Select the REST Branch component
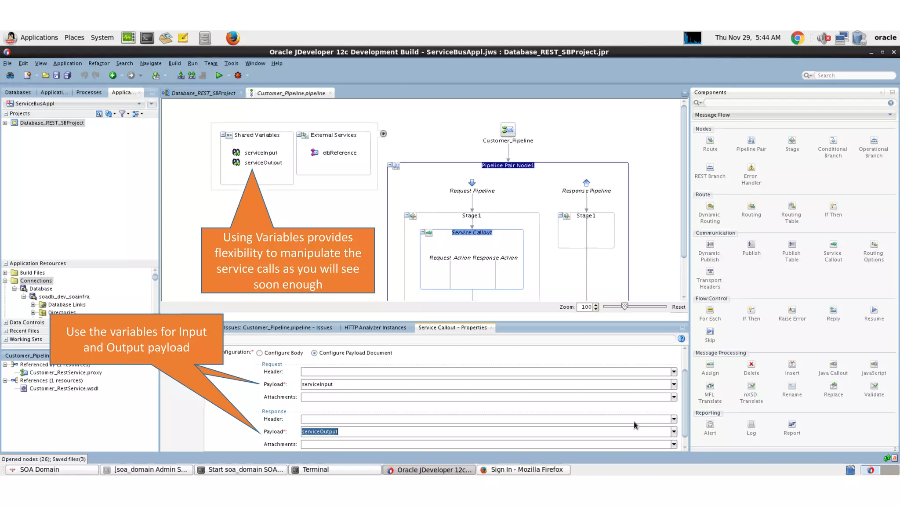Image resolution: width=900 pixels, height=506 pixels. [x=710, y=171]
